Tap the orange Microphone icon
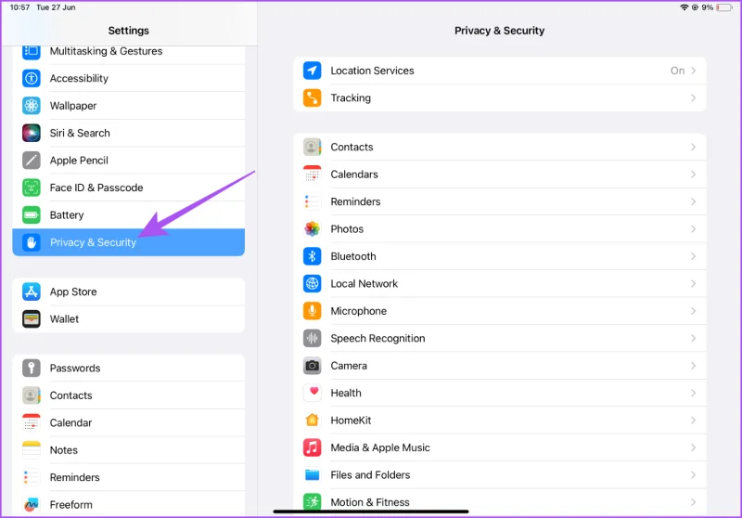 tap(312, 311)
